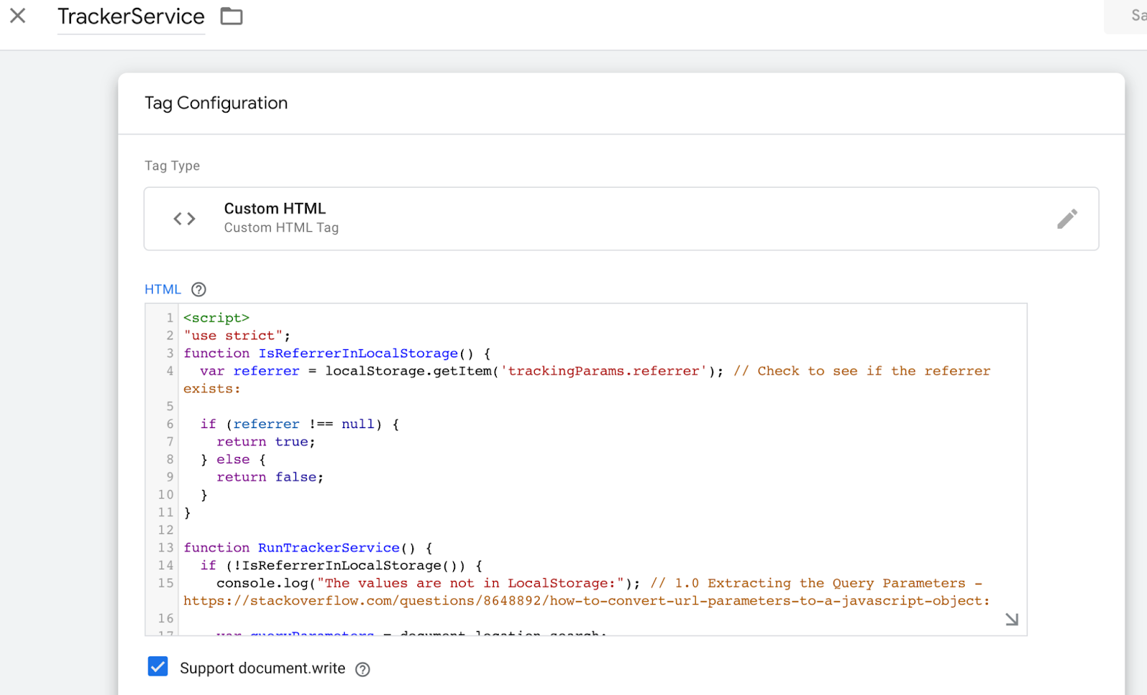The width and height of the screenshot is (1147, 695).
Task: Select the Custom HTML tag type card
Action: pos(621,219)
